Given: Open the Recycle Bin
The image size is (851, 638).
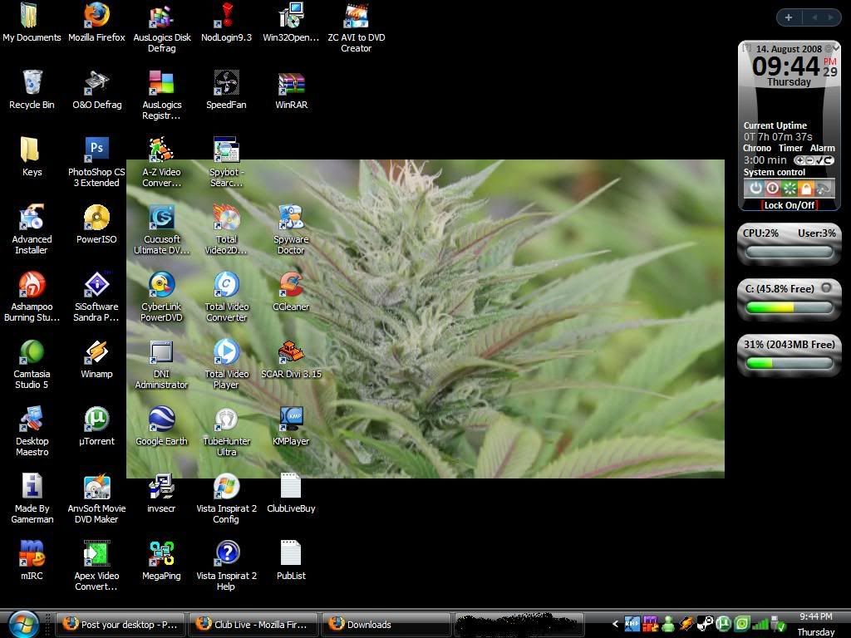Looking at the screenshot, I should tap(32, 83).
